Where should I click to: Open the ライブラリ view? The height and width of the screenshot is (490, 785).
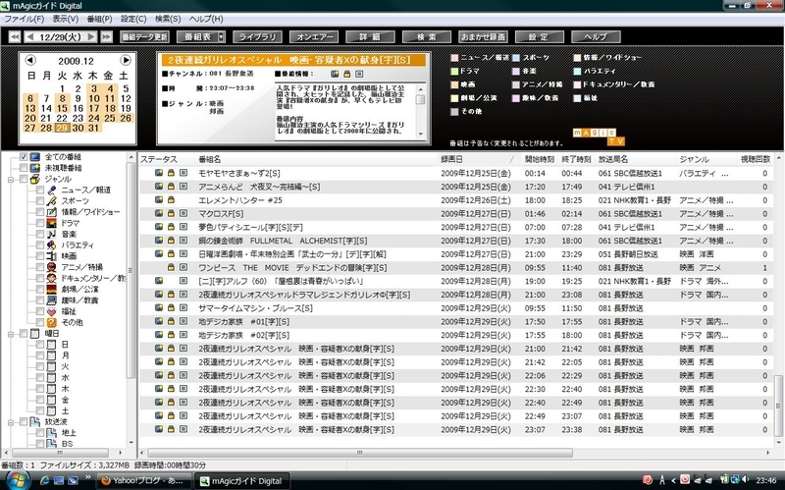[257, 37]
